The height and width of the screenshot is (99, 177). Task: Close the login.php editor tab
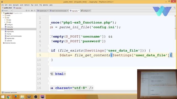79,11
